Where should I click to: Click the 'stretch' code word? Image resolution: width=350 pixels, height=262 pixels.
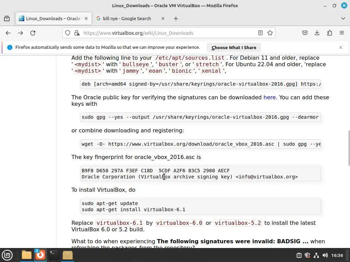point(207,64)
